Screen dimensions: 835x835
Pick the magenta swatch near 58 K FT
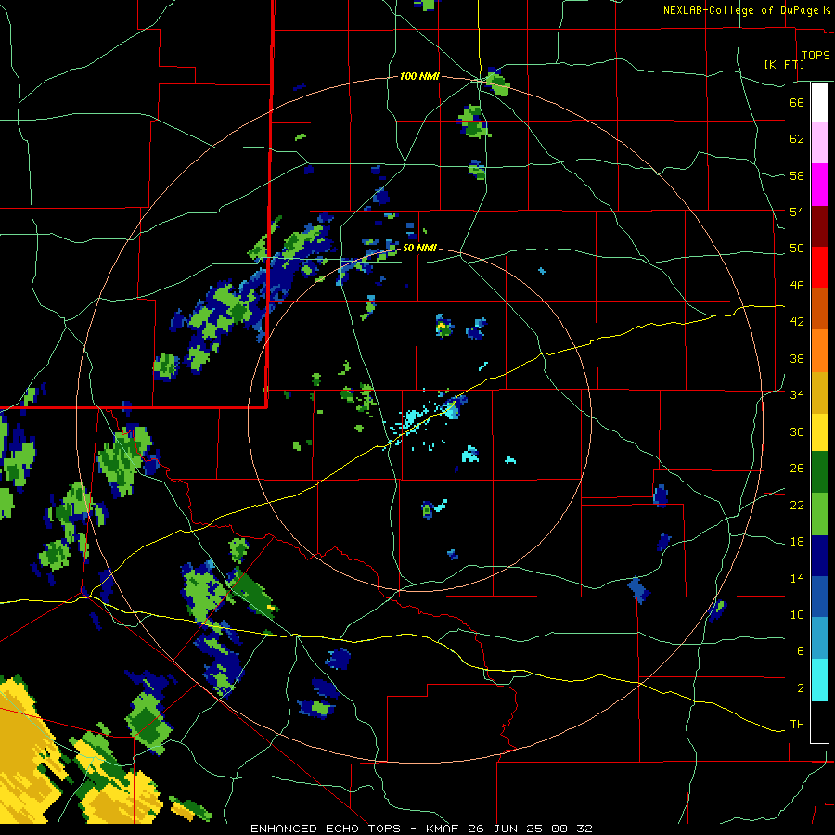point(819,185)
